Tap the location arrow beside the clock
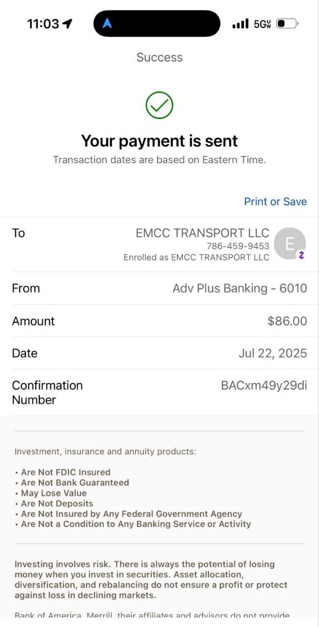319x627 pixels. click(68, 24)
